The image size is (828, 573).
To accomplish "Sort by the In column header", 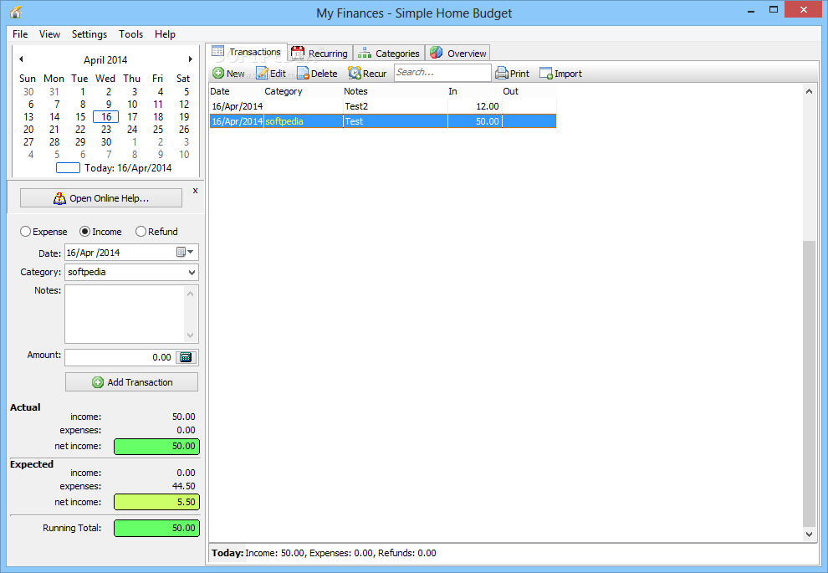I will pos(474,91).
